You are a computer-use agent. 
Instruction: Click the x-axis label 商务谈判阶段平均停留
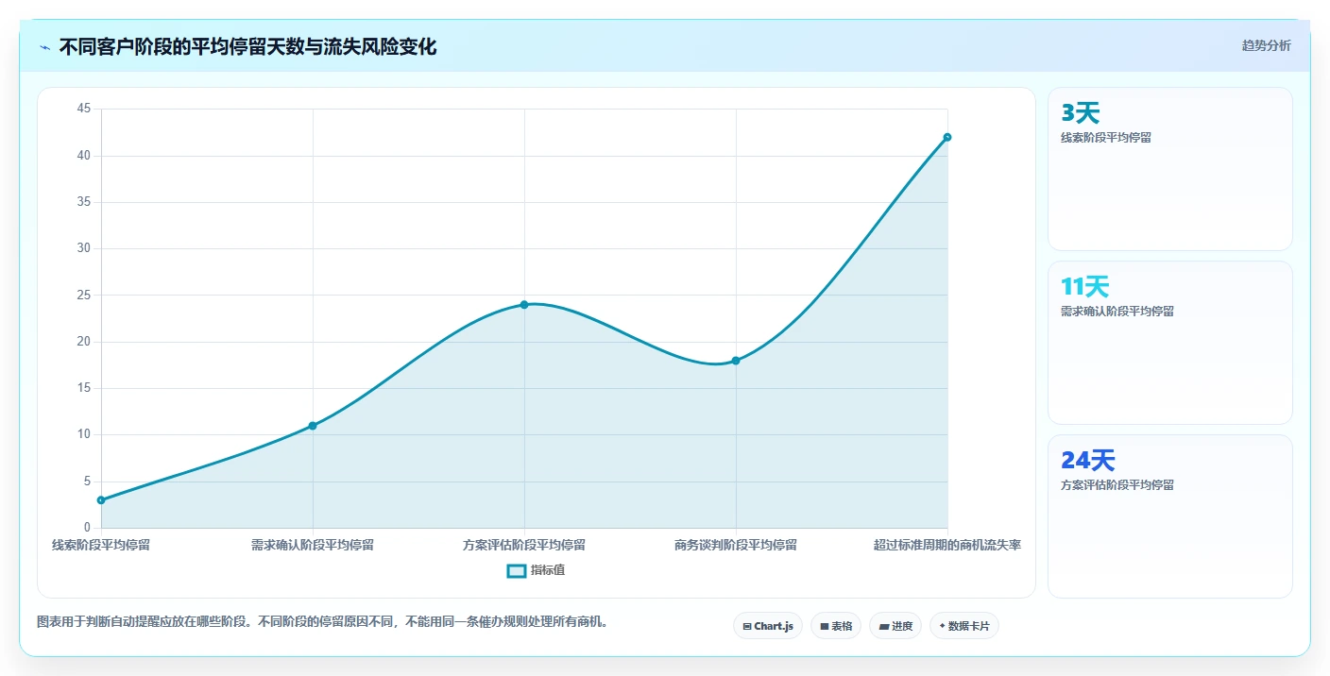[736, 545]
